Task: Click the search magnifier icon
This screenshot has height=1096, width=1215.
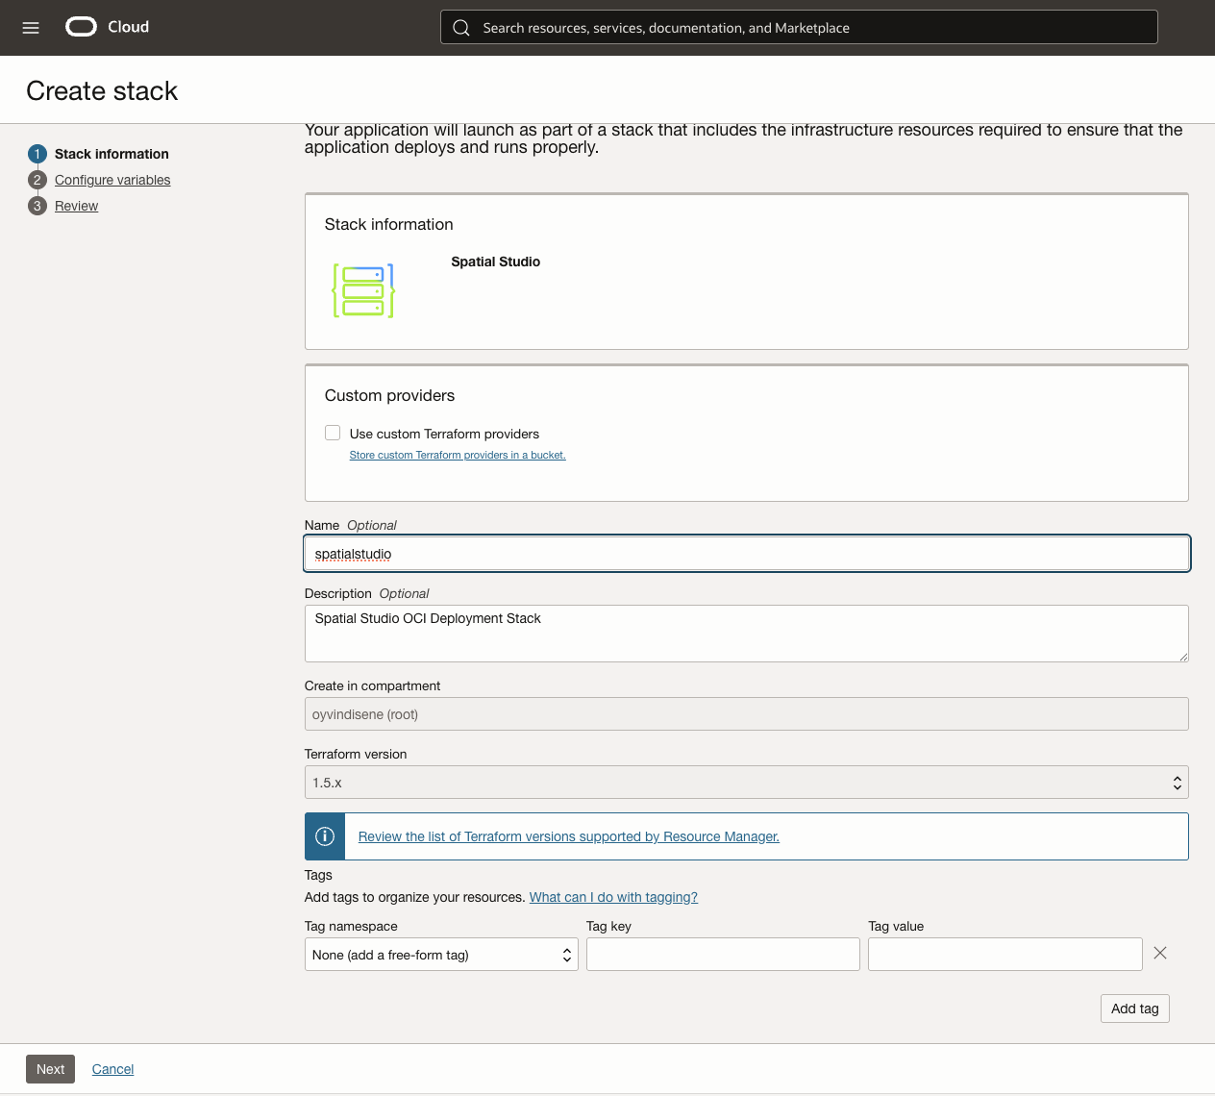Action: [x=461, y=28]
